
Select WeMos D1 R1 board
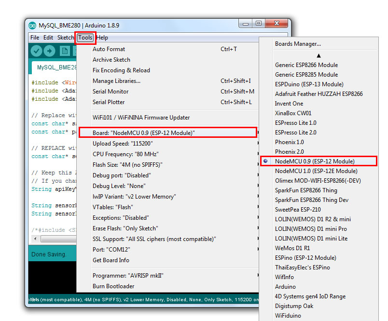point(319,248)
